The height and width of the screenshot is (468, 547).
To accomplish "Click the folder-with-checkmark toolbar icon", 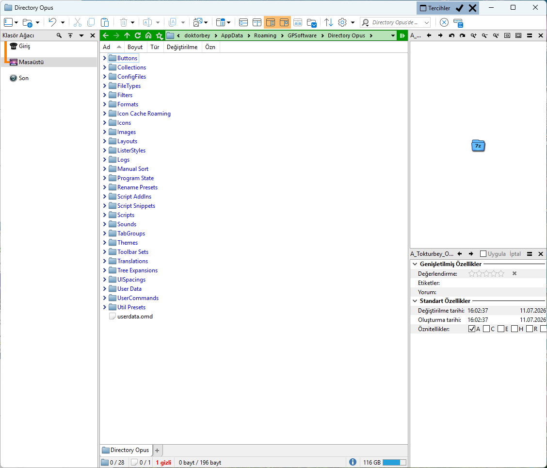I will point(311,23).
